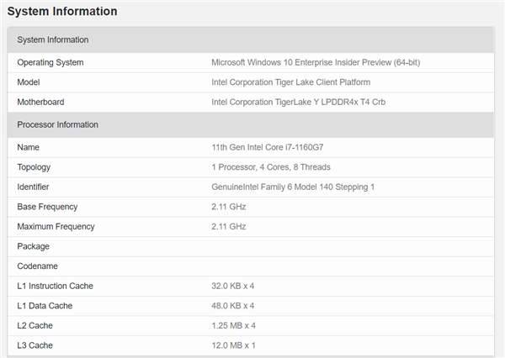Click the Topology row label
The image size is (505, 358).
pyautogui.click(x=35, y=167)
